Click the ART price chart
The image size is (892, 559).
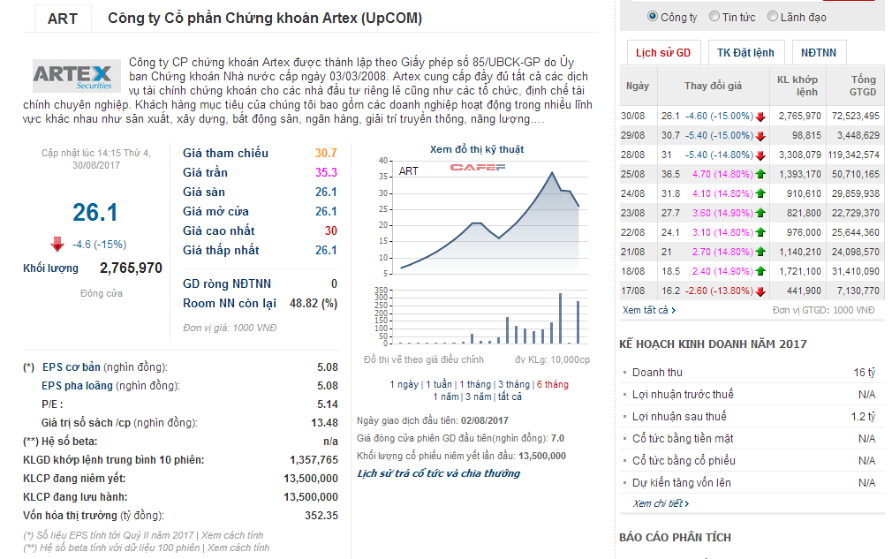[490, 217]
